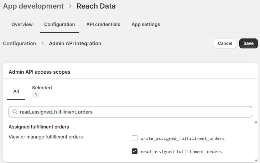Click the chevron before Admin API integration

[x=42, y=43]
